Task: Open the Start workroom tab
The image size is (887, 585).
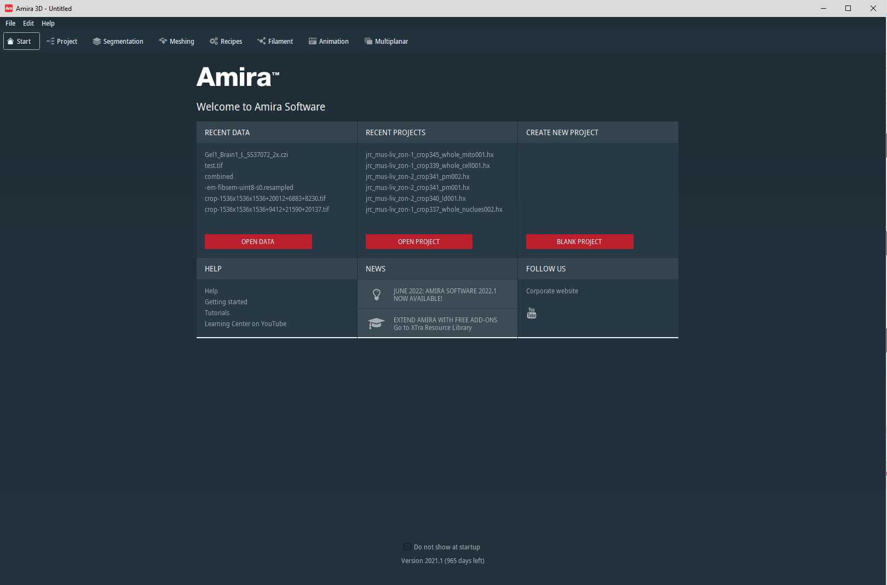Action: pyautogui.click(x=21, y=41)
